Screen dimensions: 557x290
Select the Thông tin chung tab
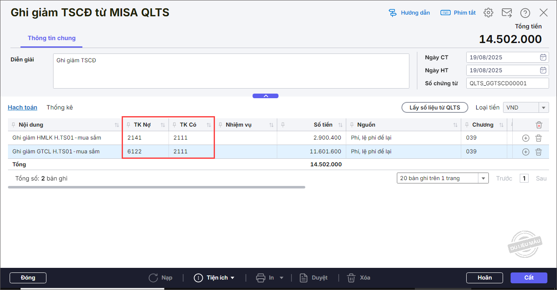point(51,38)
